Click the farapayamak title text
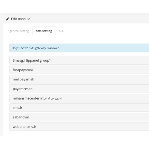 click(x=23, y=70)
